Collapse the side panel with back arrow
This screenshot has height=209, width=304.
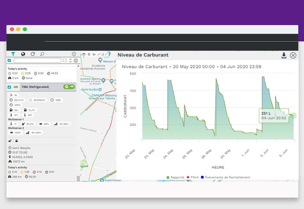pos(74,54)
